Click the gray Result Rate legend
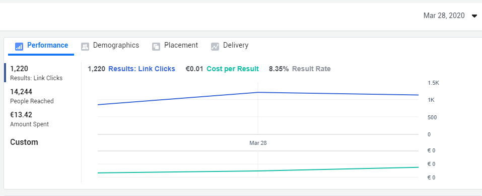The height and width of the screenshot is (196, 482). tap(311, 69)
